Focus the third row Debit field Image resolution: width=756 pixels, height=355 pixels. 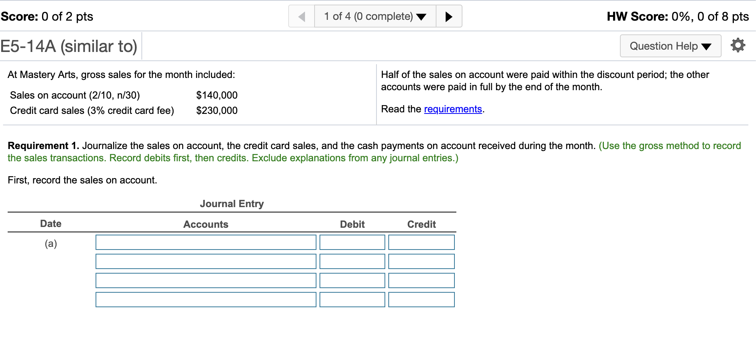(352, 280)
